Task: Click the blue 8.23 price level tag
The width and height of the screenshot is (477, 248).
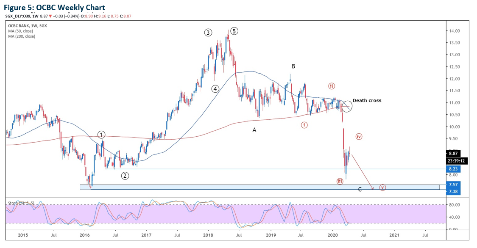Action: tap(453, 169)
